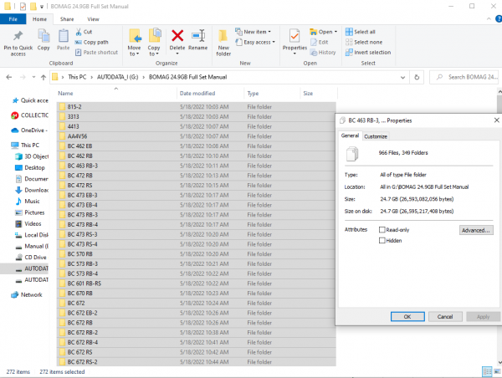Click History in the Open group
This screenshot has width=502, height=378.
(x=323, y=52)
